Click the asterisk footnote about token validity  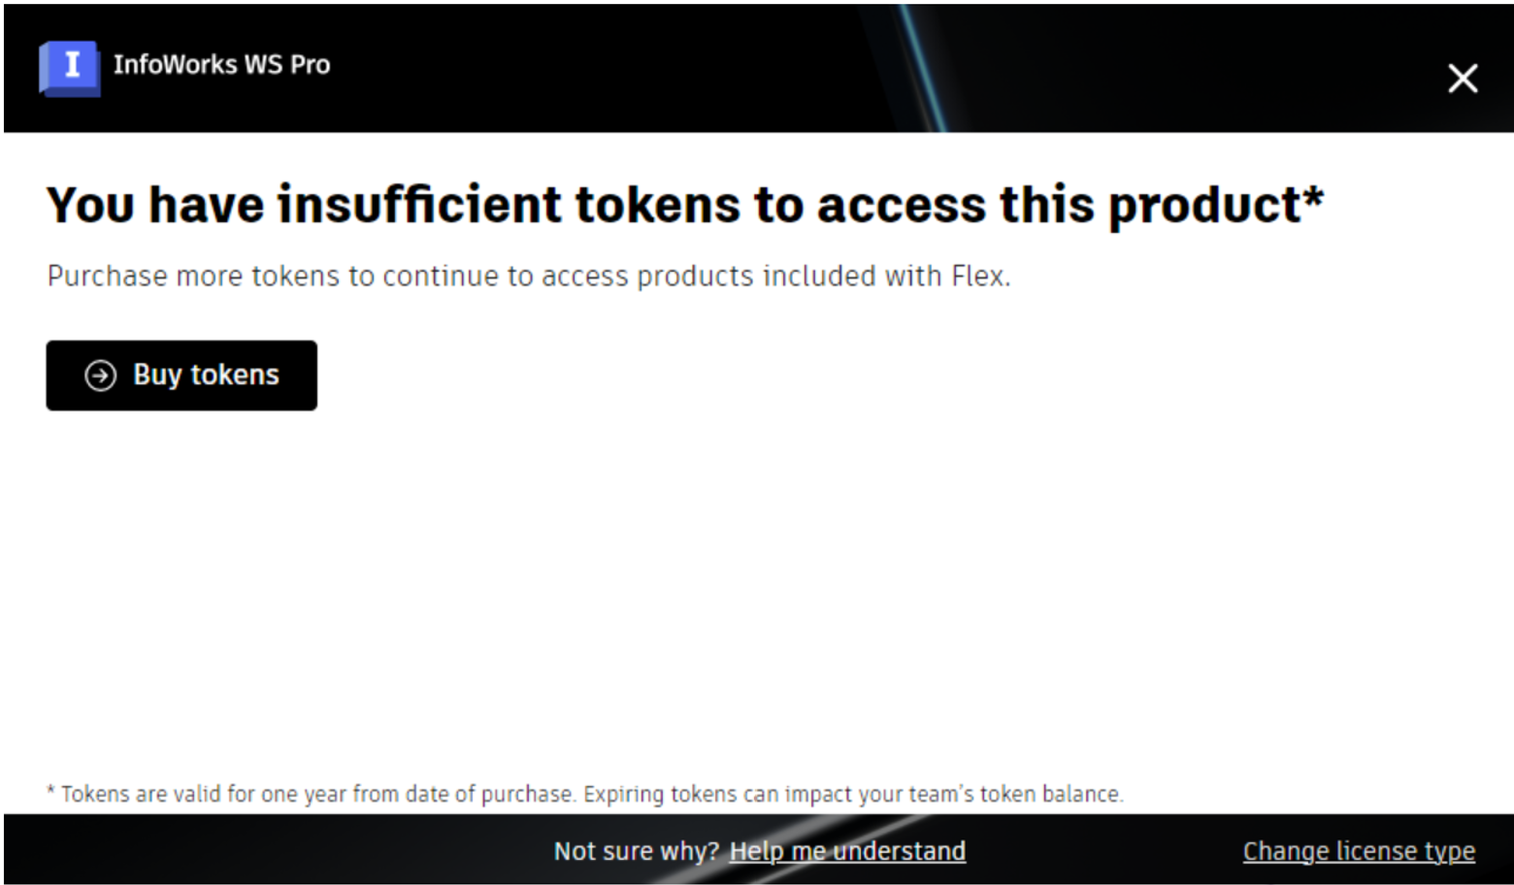[x=584, y=794]
